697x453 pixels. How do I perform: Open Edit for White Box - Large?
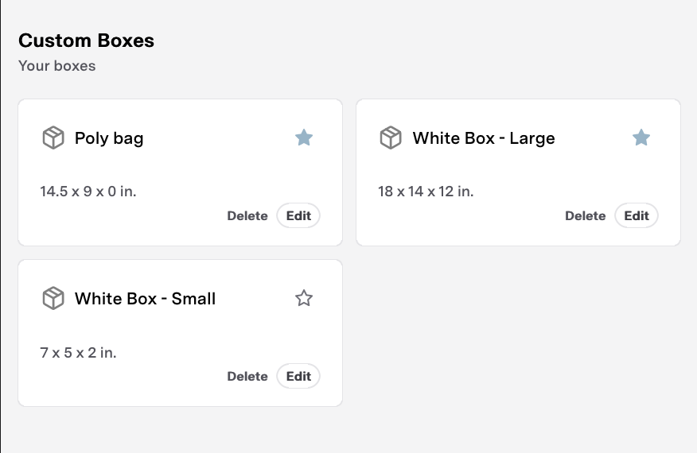pos(637,215)
